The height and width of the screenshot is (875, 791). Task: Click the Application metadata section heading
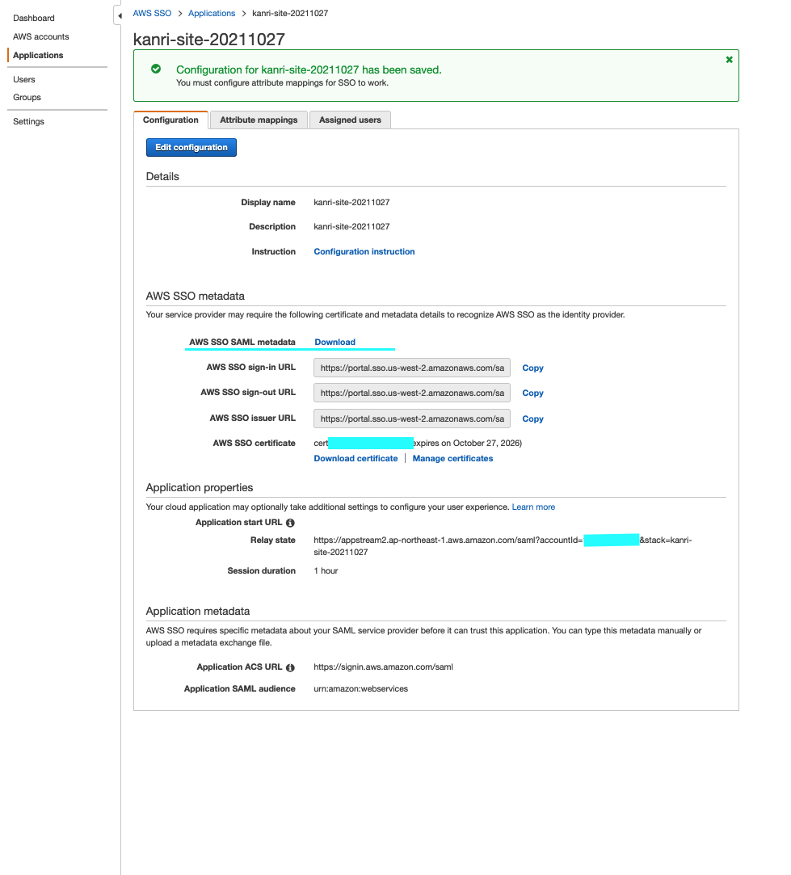(198, 611)
